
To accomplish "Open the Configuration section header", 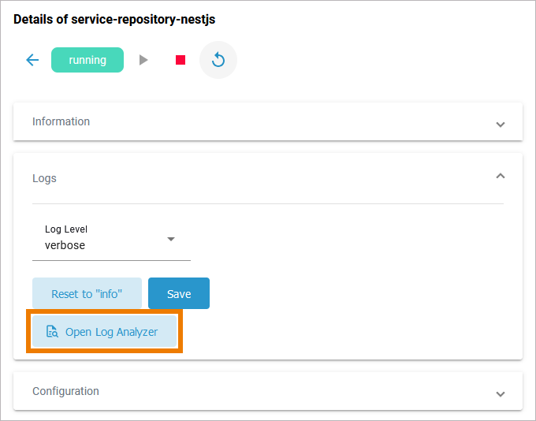I will (65, 391).
